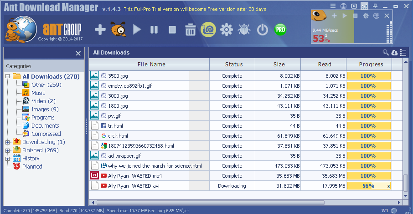Select Ally Ryan- WASTED.avi downloading row
Viewport: 413px width, 214px height.
click(246, 186)
